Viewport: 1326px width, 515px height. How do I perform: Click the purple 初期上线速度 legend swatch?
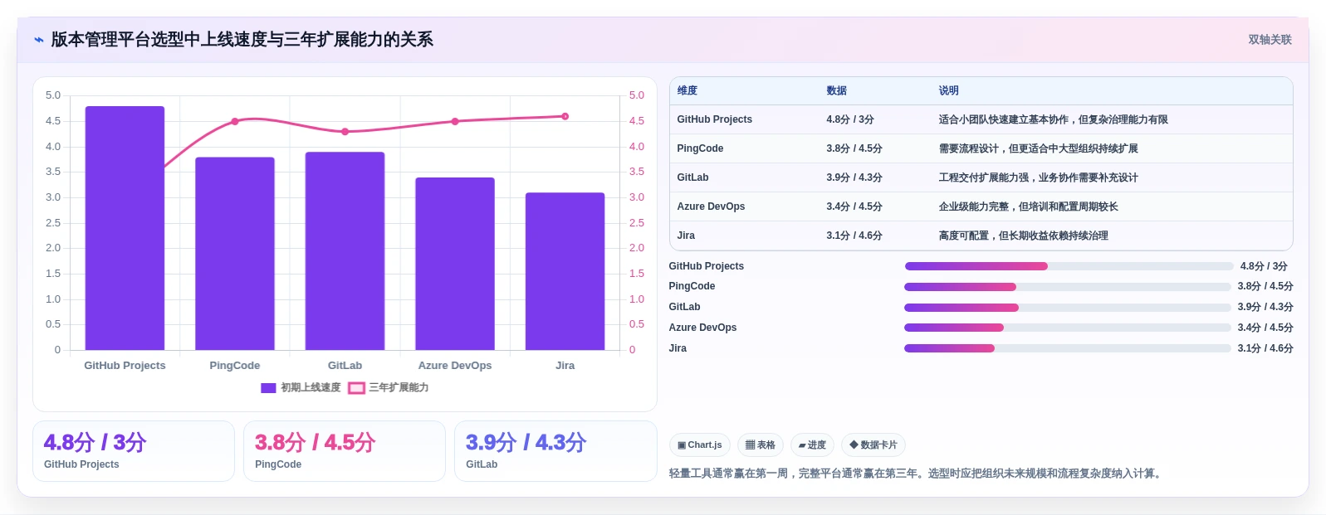coord(268,387)
